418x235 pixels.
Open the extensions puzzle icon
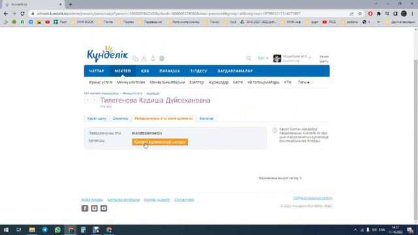pyautogui.click(x=379, y=14)
